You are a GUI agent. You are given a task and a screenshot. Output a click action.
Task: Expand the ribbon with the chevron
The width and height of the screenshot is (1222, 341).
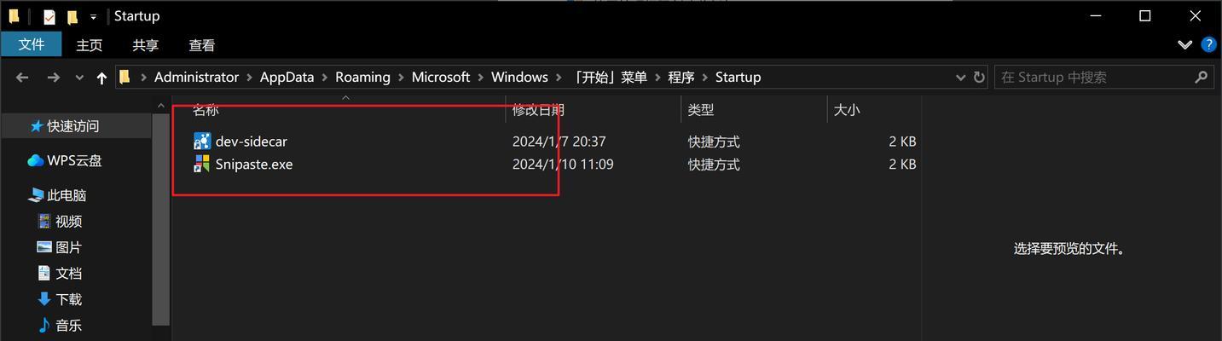(x=1184, y=44)
